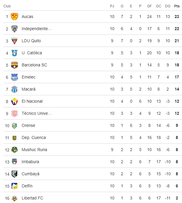
Task: Open the Cumbayá team name link
Action: pos(30,174)
